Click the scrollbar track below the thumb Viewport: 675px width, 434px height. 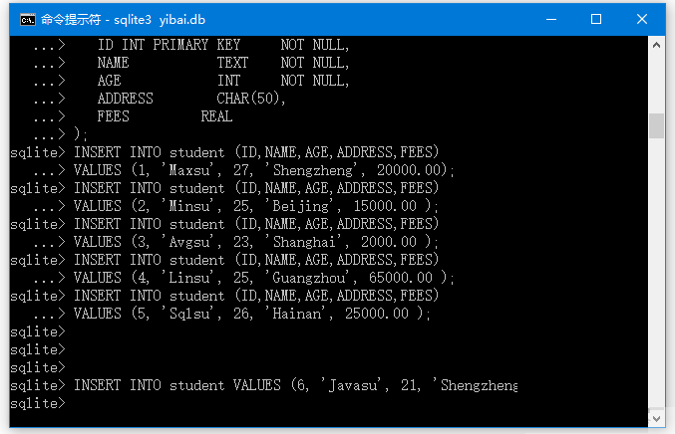click(656, 273)
